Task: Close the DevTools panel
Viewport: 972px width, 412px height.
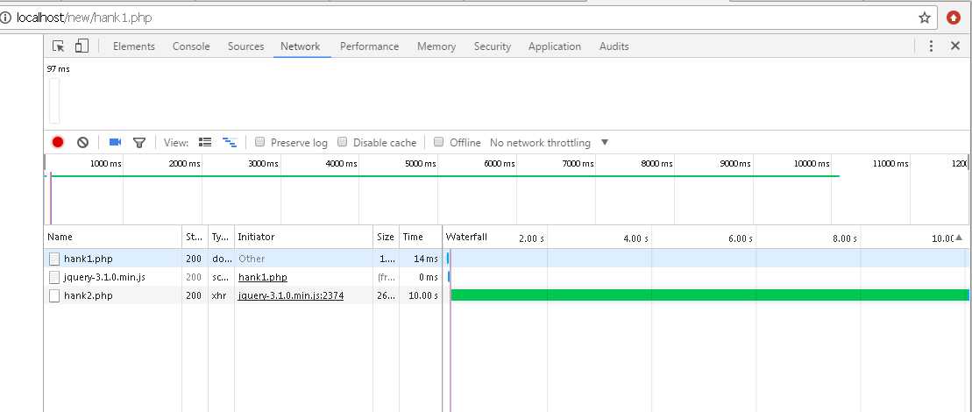Action: click(x=955, y=46)
